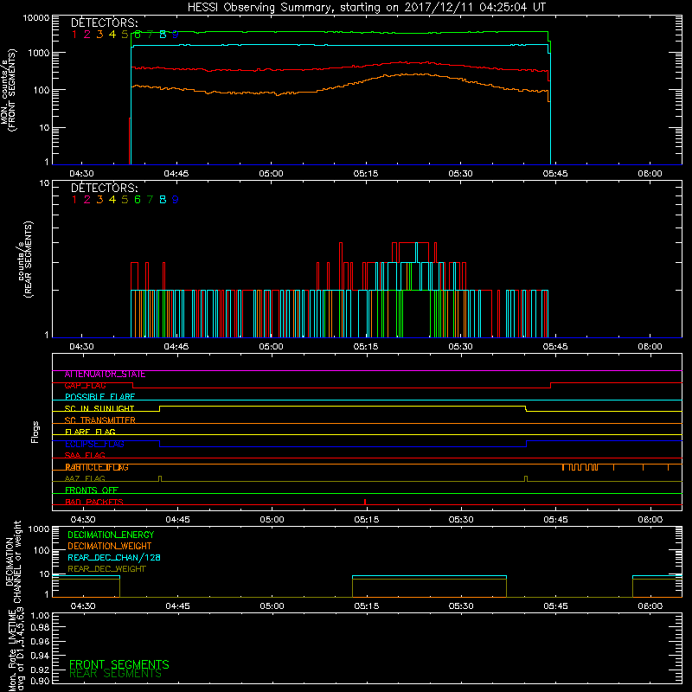Image resolution: width=692 pixels, height=692 pixels.
Task: Select the REAR_DEC_WEIGHT legend entry
Action: (x=106, y=569)
